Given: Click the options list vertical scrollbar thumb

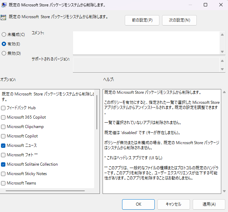Looking at the screenshot, I should [97, 112].
